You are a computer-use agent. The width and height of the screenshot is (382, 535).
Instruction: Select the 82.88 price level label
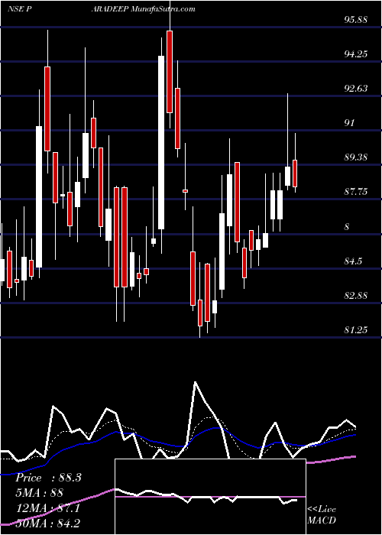(x=356, y=296)
